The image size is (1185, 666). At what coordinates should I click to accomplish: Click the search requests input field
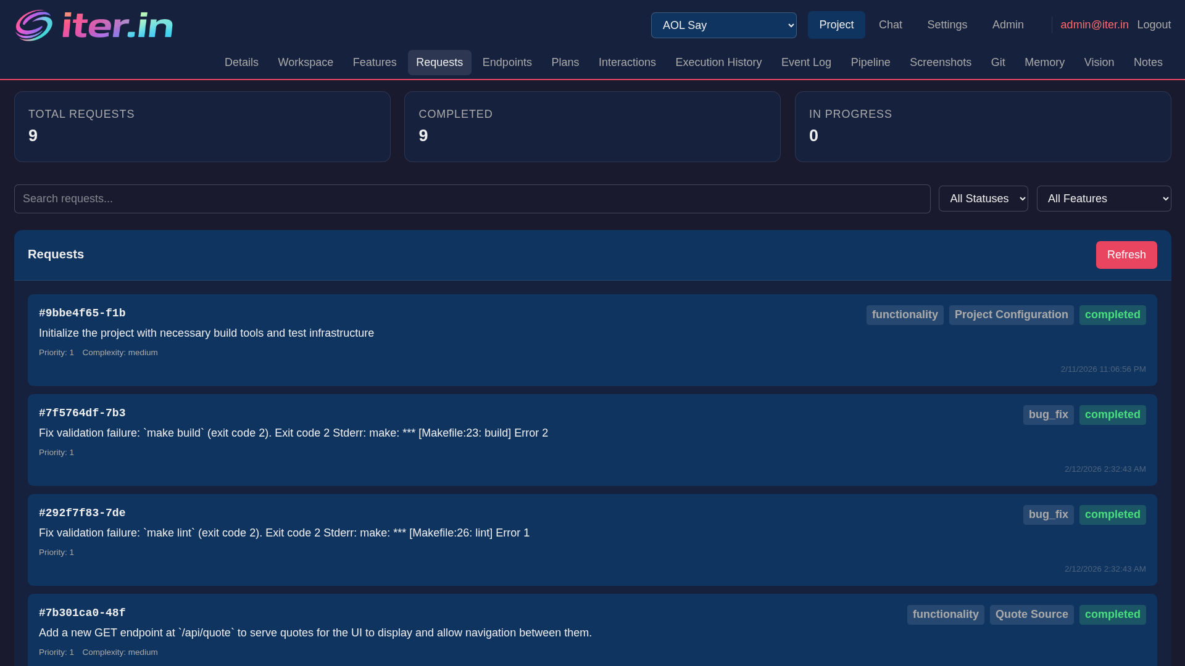click(x=473, y=199)
